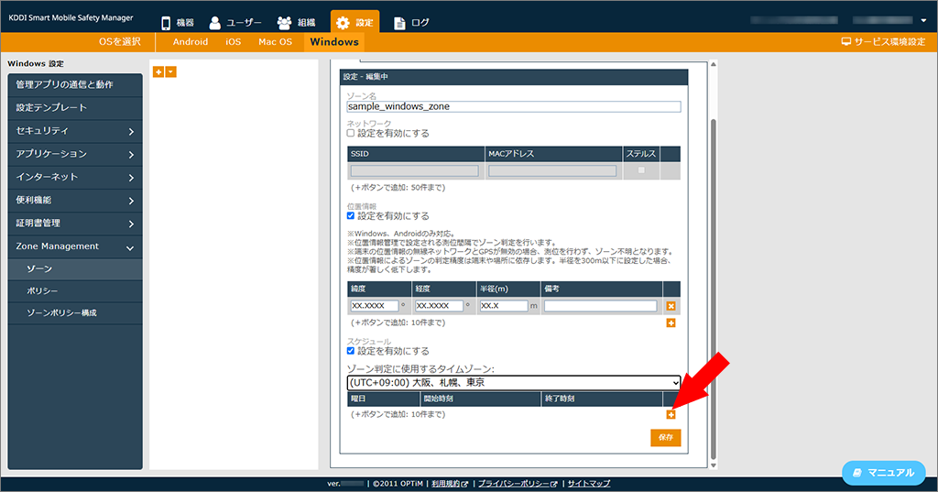Select the Windows OS tab

334,42
